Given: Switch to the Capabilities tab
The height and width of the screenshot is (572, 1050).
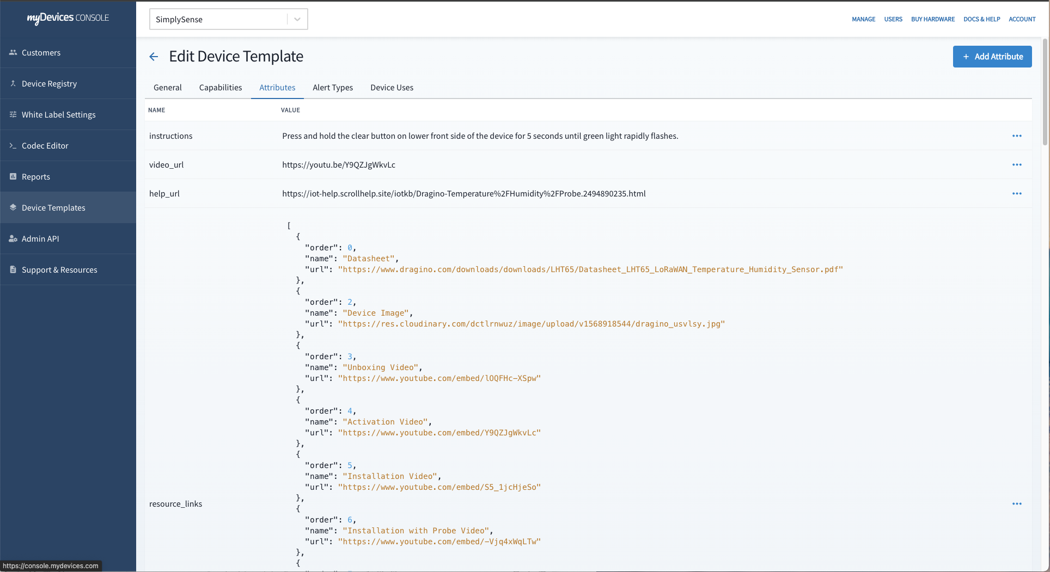Looking at the screenshot, I should pyautogui.click(x=221, y=88).
